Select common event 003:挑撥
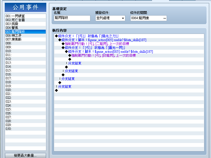Viewport: 211px width, 158px height. coord(26,24)
